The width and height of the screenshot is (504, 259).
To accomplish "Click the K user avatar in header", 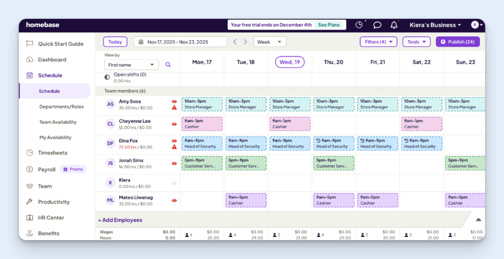I will click(475, 25).
